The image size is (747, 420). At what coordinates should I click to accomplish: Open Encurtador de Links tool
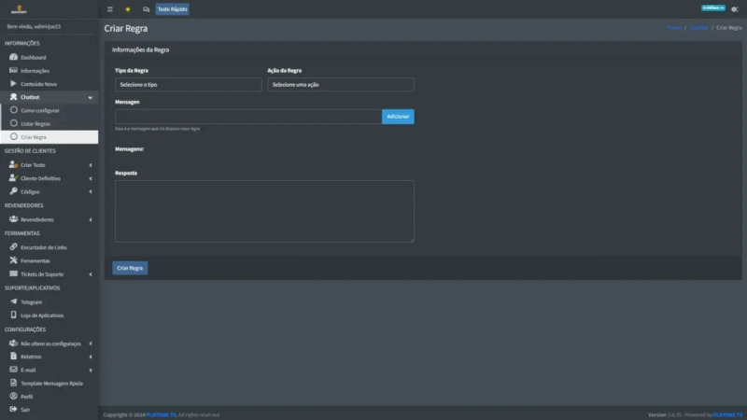point(43,247)
